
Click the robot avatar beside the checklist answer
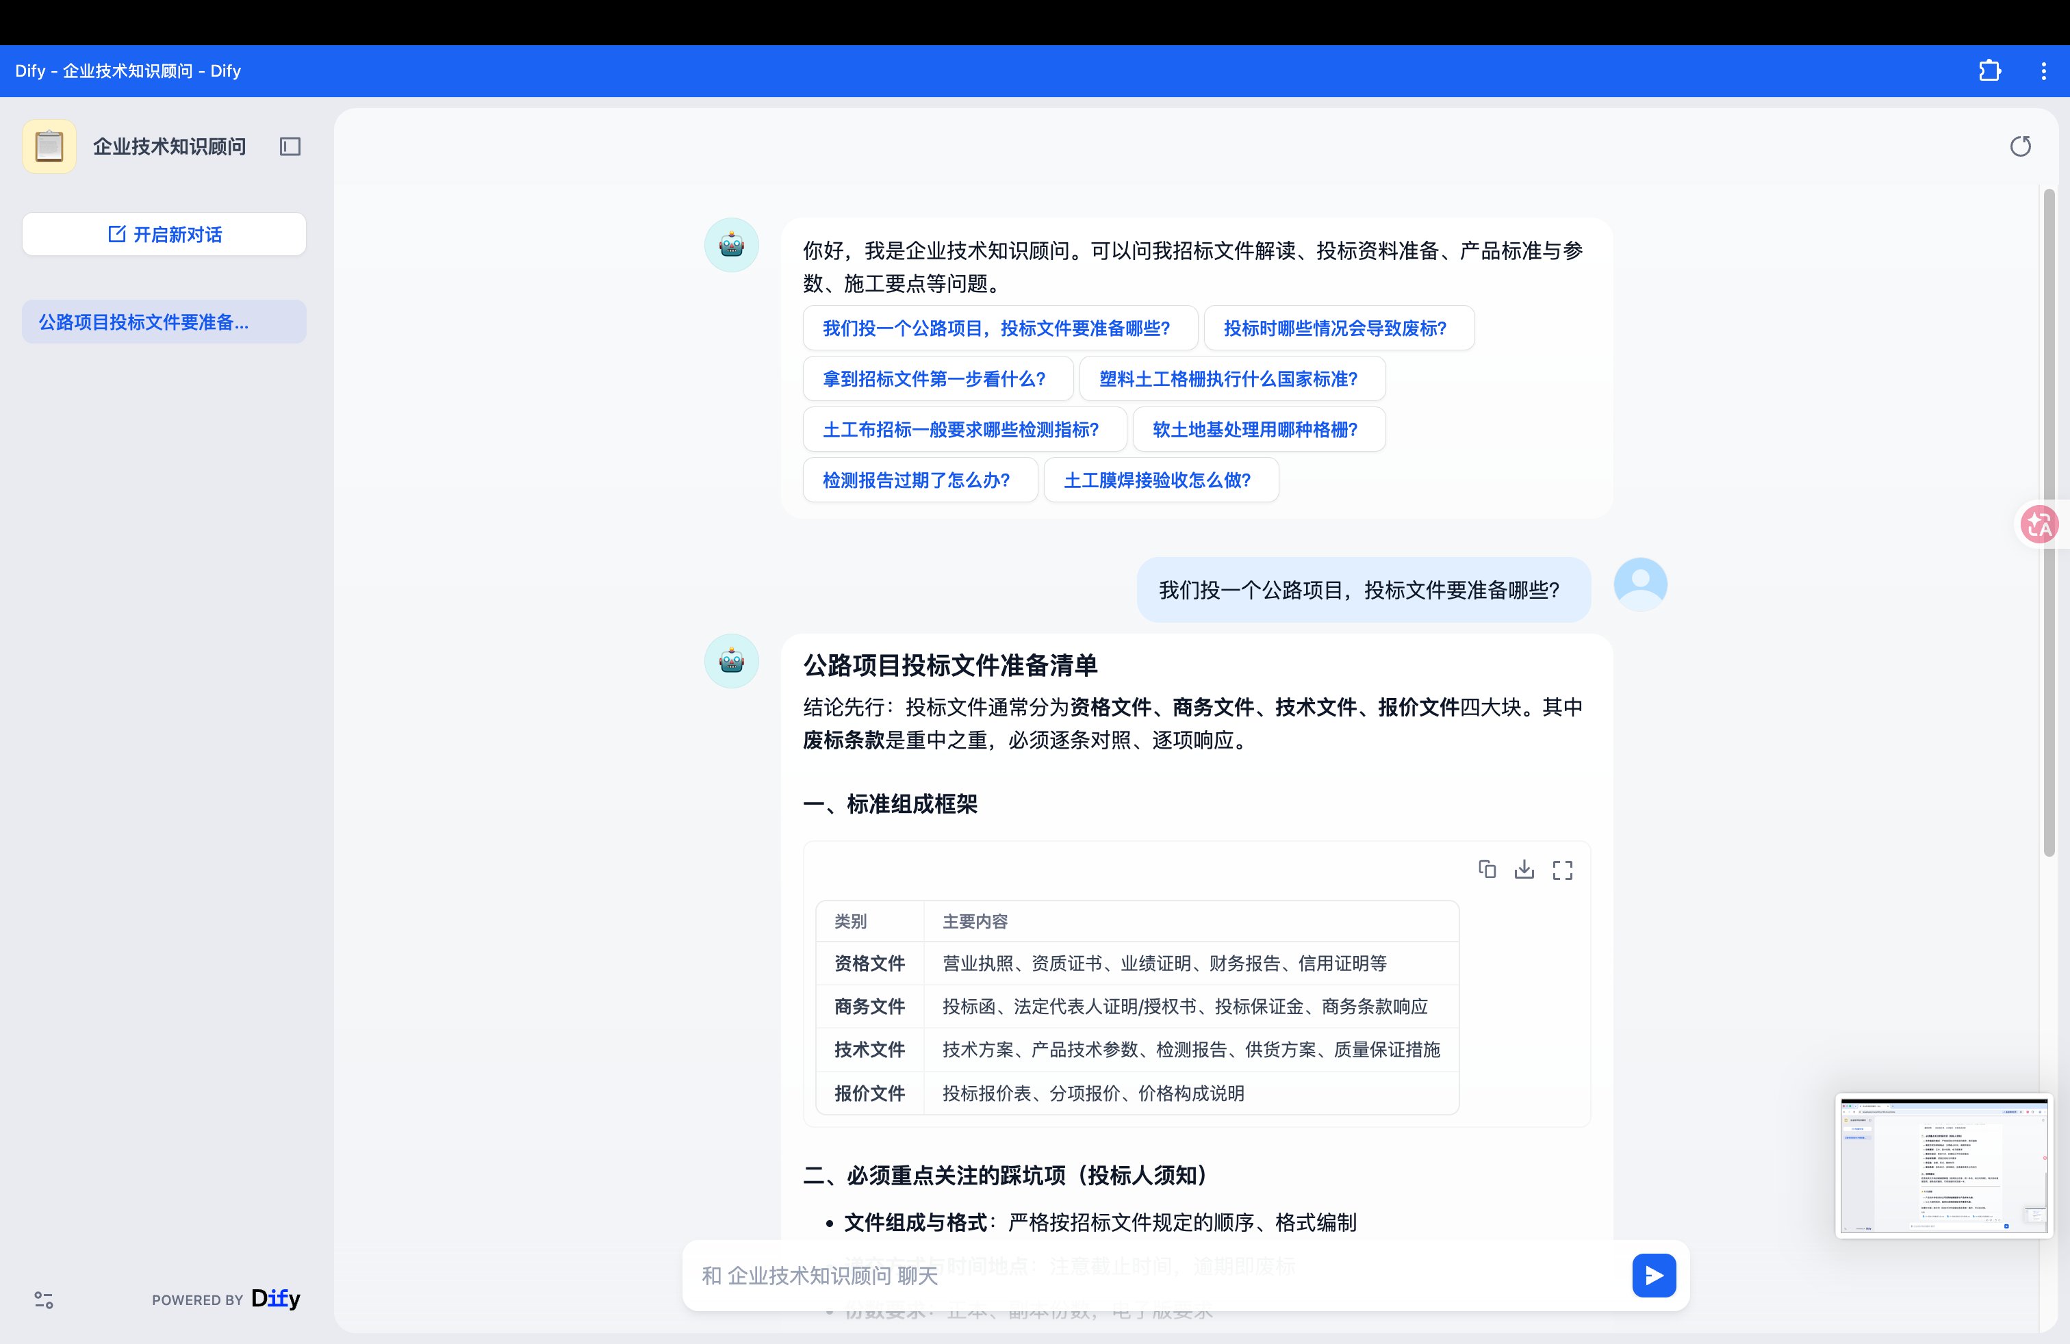coord(732,662)
